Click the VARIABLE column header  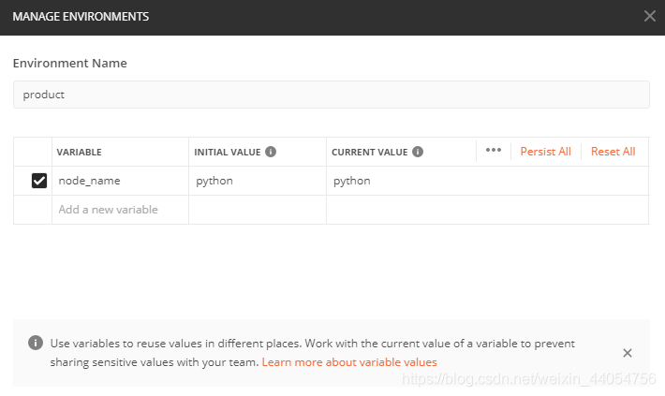tap(80, 152)
